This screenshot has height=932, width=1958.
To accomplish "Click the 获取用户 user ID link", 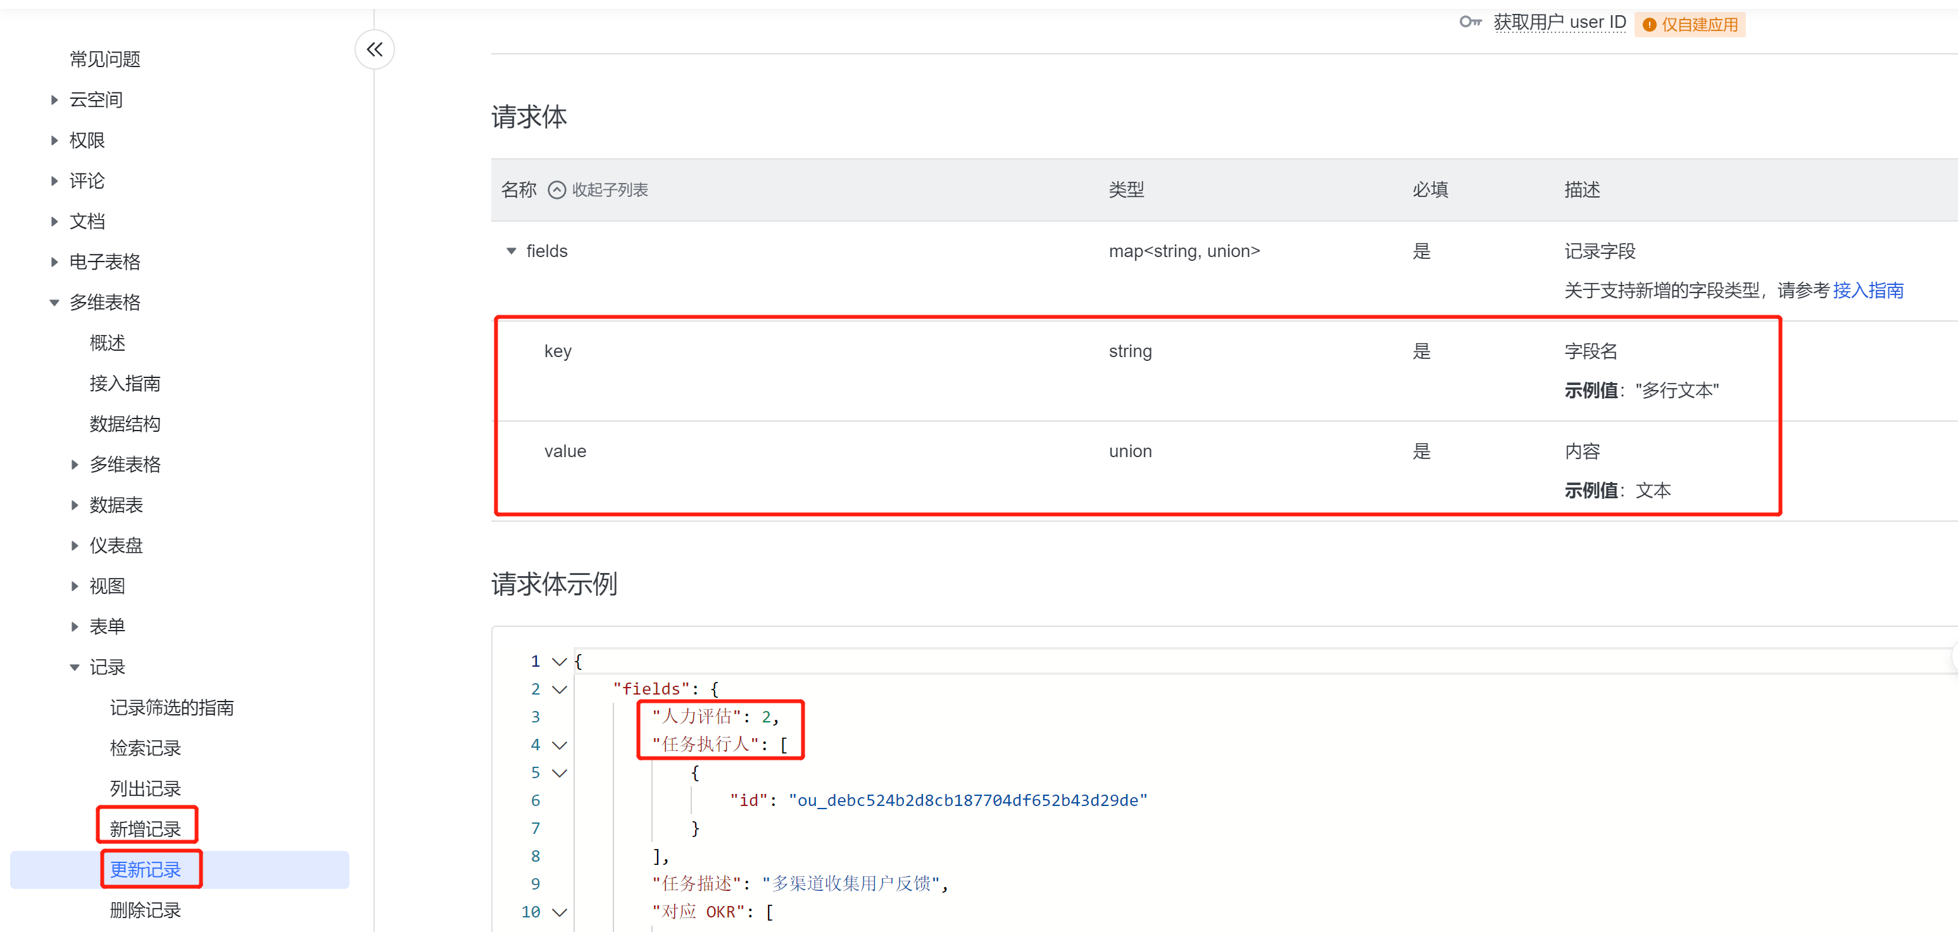I will (1559, 23).
